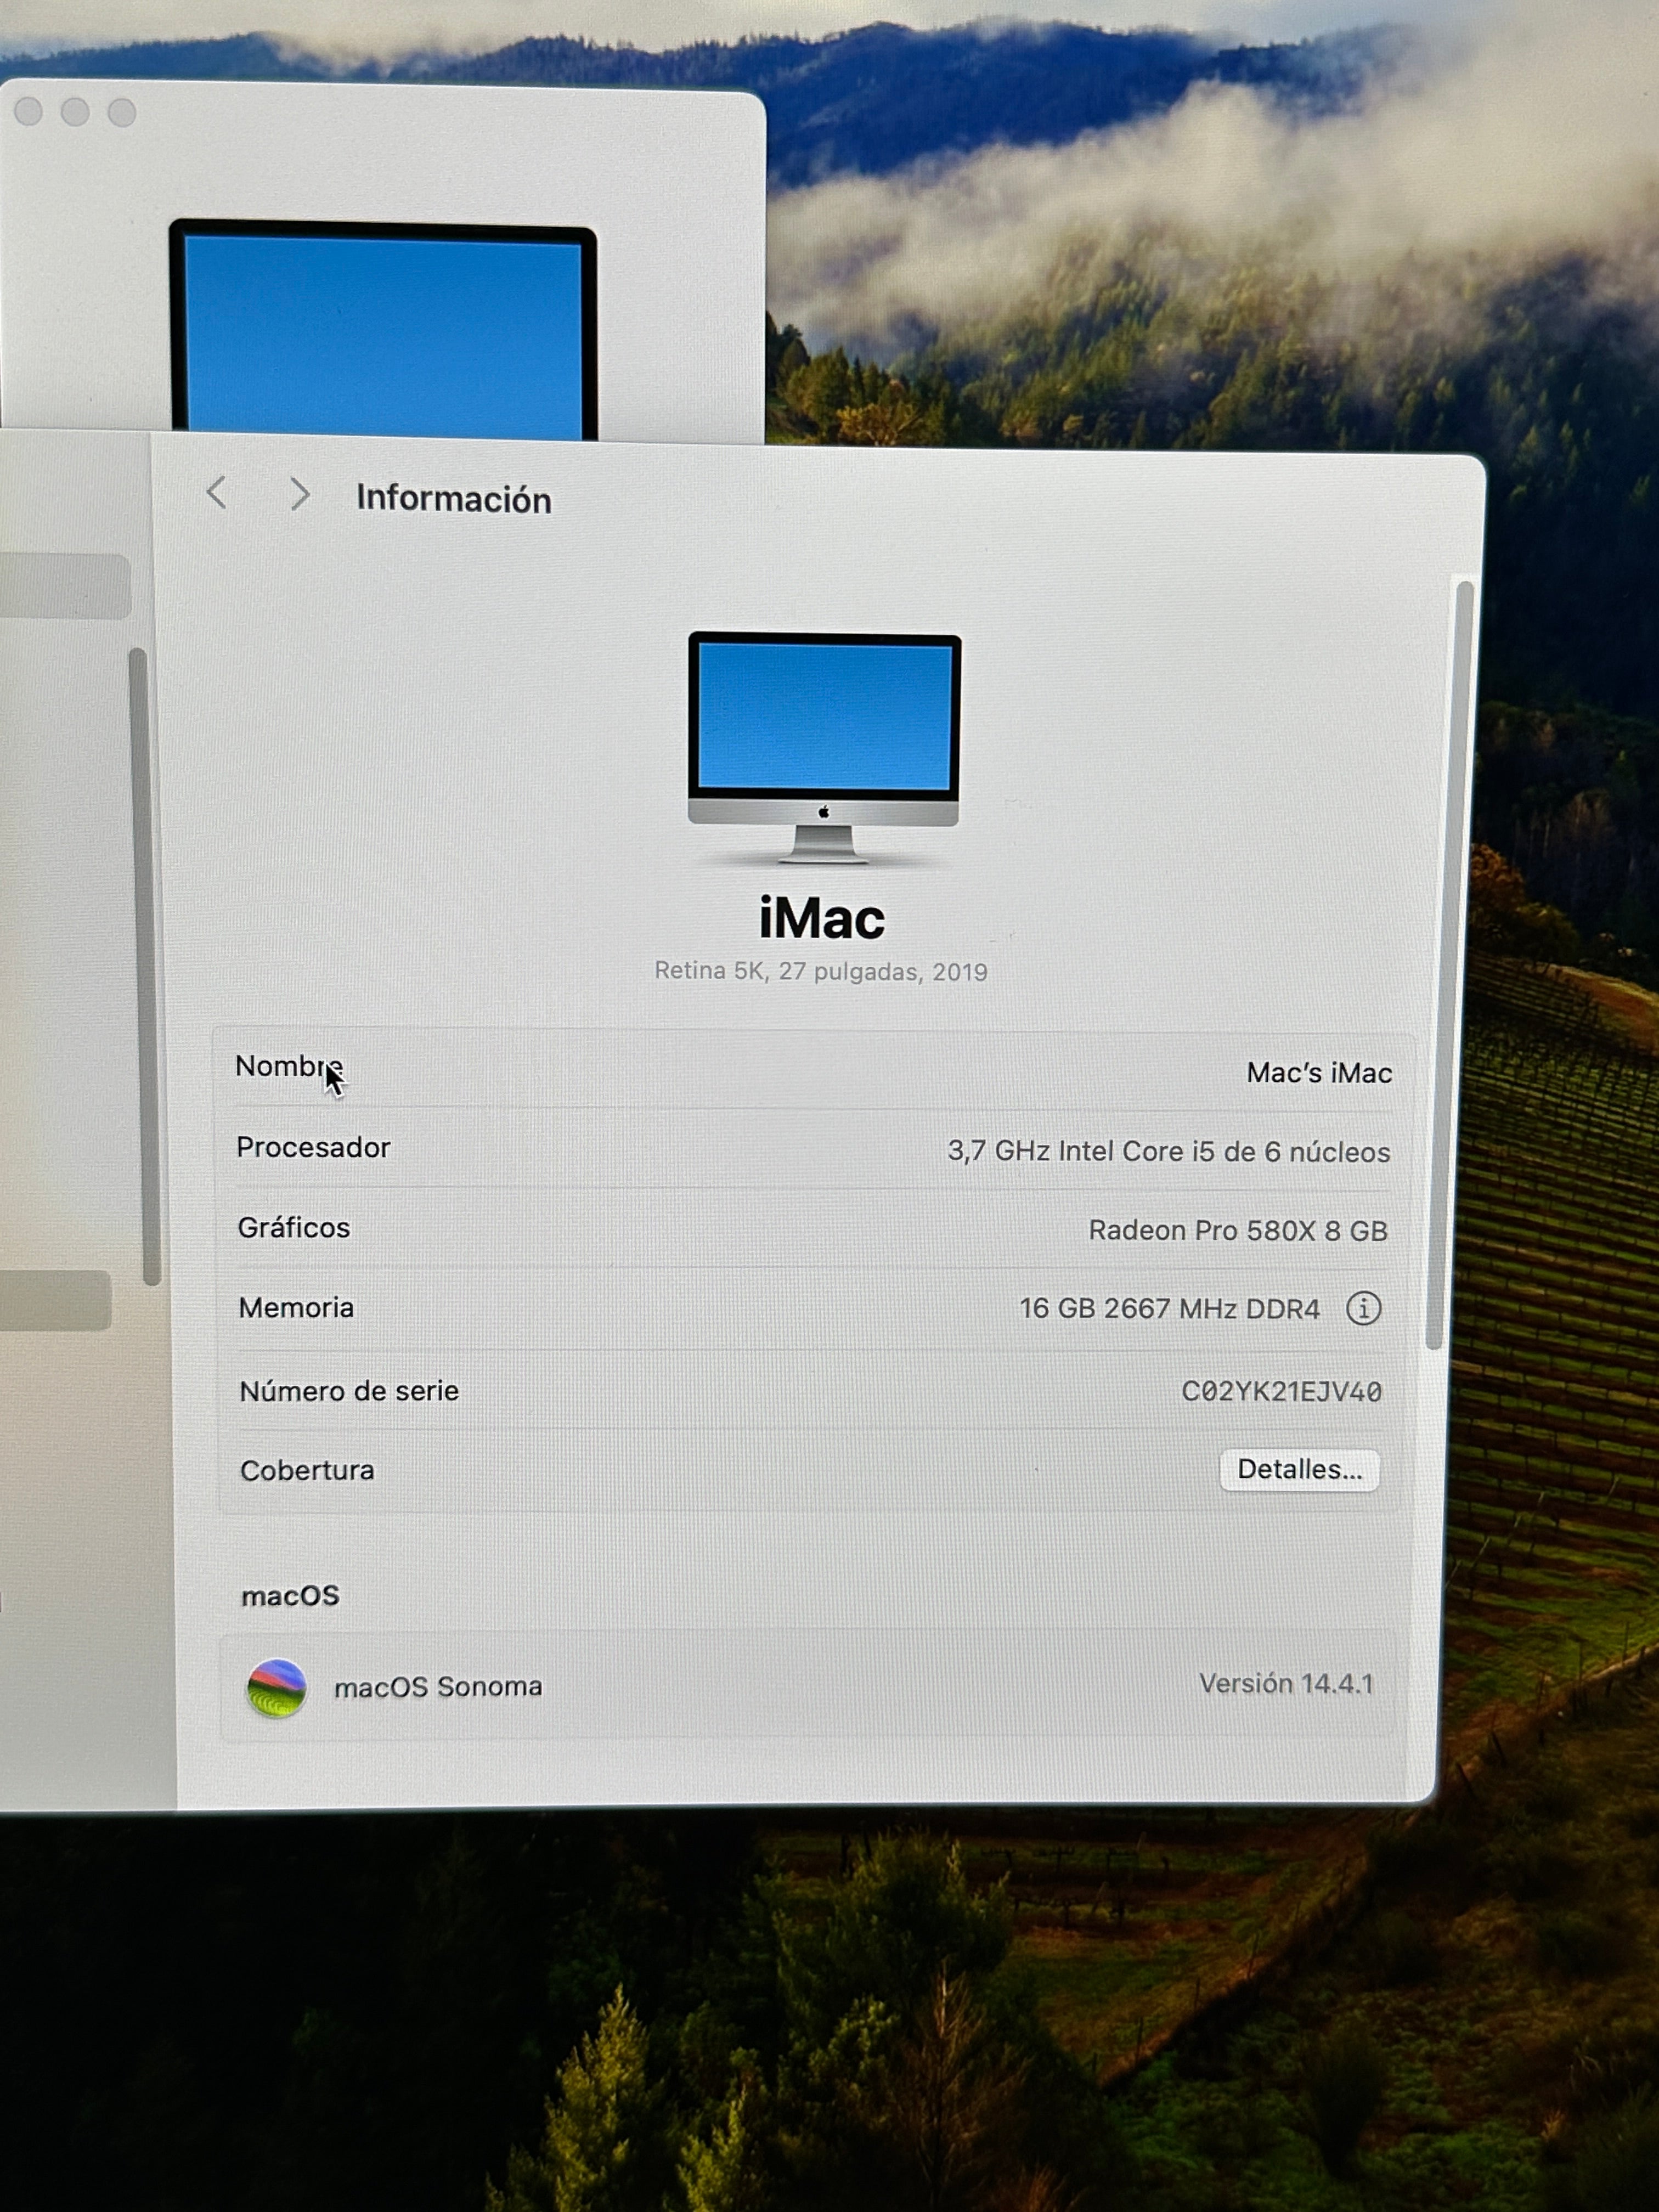
Task: Select the Mac's iMac name value
Action: pos(1319,1073)
